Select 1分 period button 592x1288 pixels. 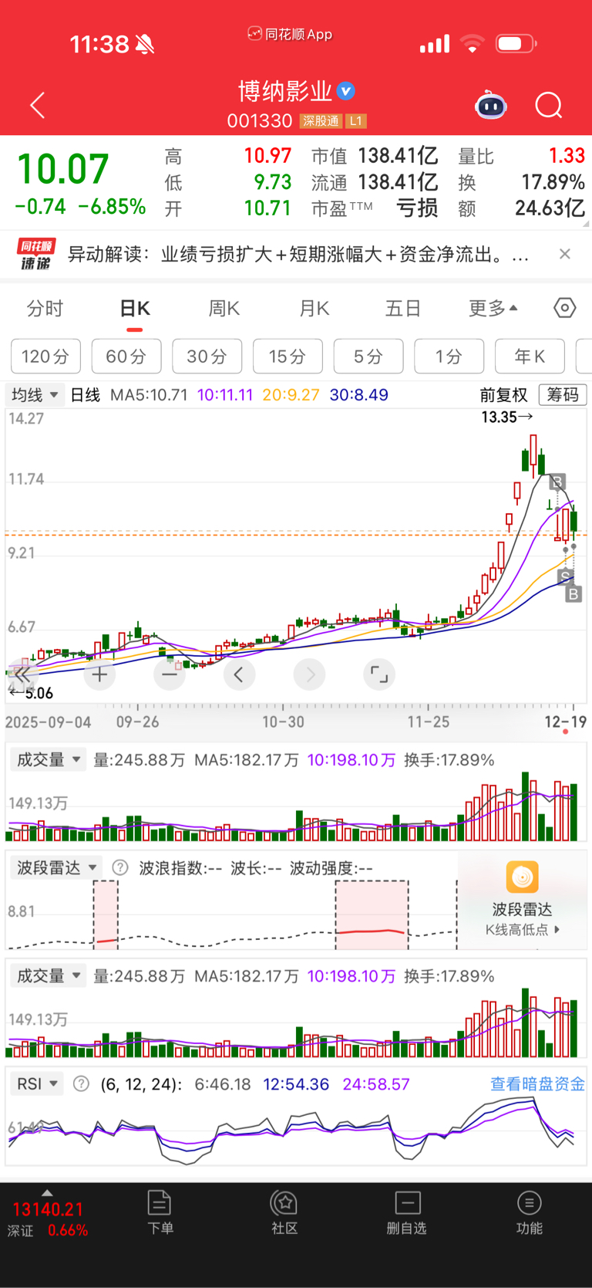coord(449,356)
